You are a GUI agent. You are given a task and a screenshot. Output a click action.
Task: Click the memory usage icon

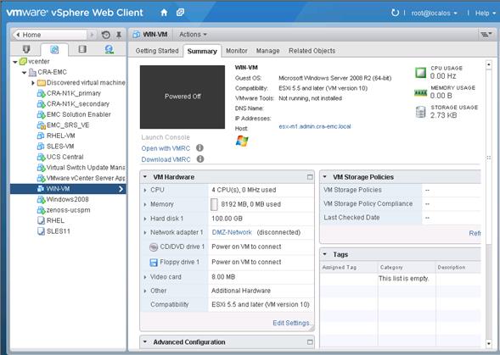point(420,92)
